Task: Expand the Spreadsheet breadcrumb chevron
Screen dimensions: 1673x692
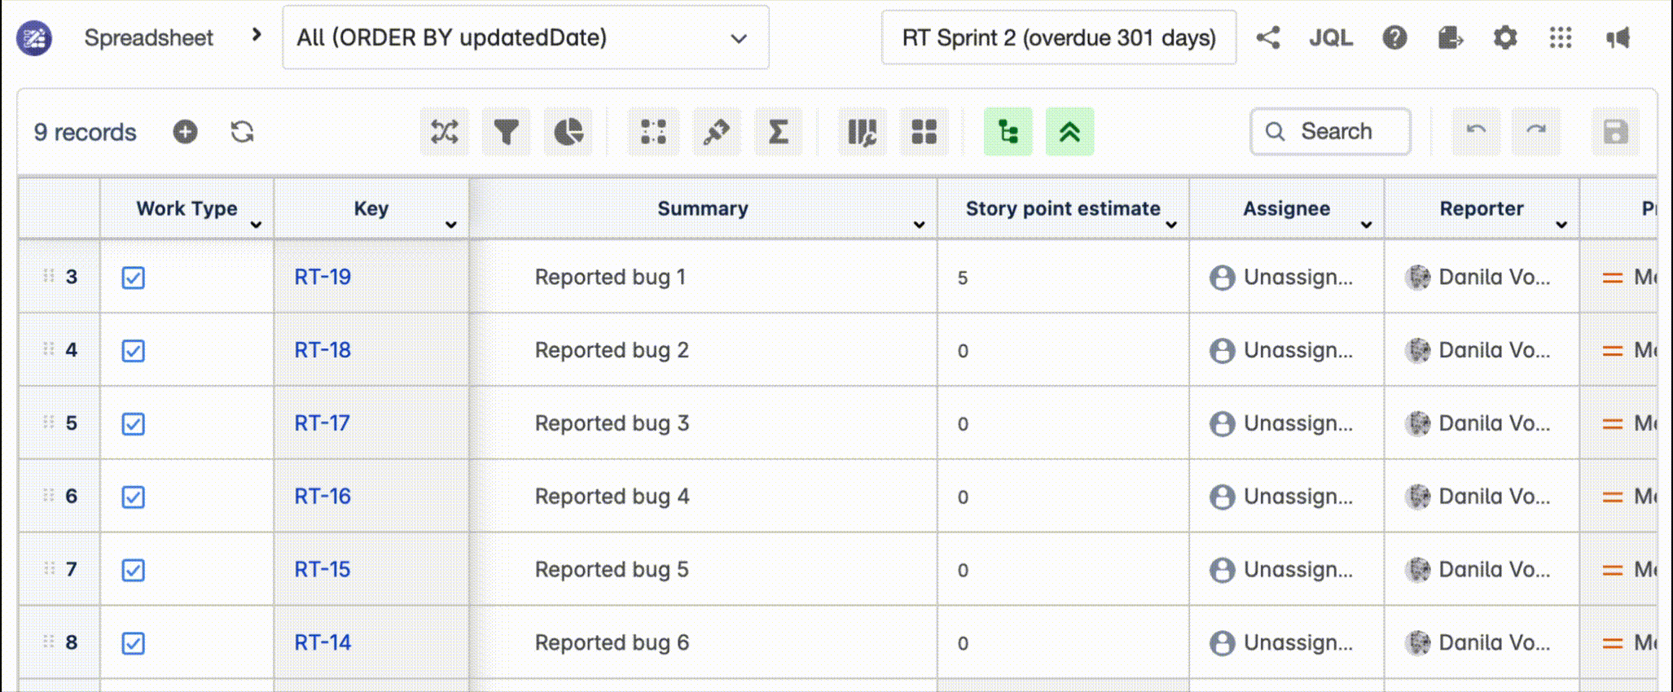Action: (x=257, y=35)
